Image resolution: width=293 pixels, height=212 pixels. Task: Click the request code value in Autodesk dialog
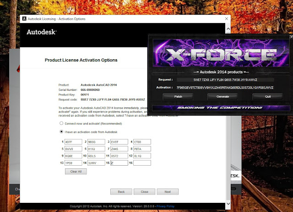pyautogui.click(x=113, y=100)
